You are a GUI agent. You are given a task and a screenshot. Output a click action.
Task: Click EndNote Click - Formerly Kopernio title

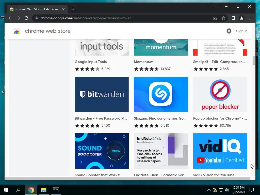(160, 175)
